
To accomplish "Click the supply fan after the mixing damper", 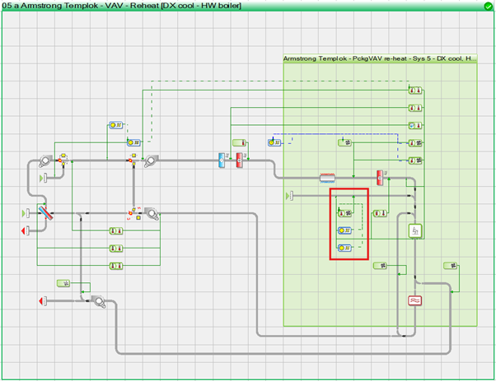I will tap(149, 160).
